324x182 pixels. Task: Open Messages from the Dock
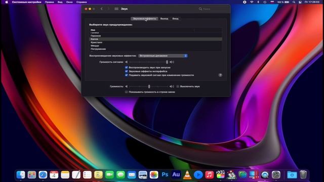coord(120,175)
